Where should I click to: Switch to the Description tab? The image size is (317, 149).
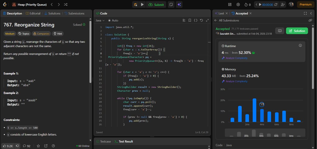tap(13, 13)
